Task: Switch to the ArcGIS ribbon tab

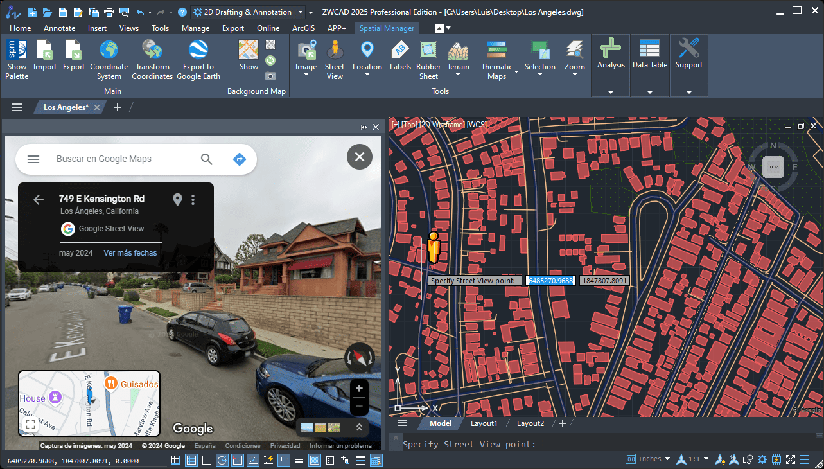Action: click(304, 28)
